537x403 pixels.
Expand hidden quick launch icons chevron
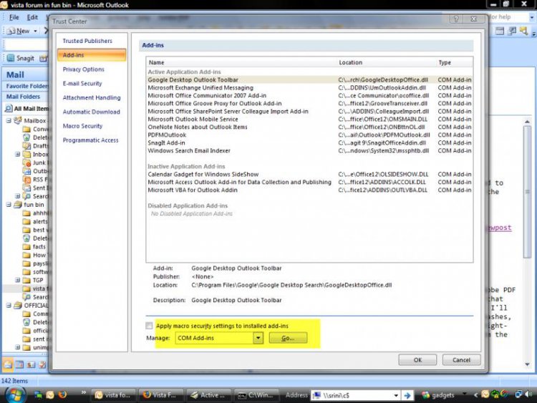point(83,392)
